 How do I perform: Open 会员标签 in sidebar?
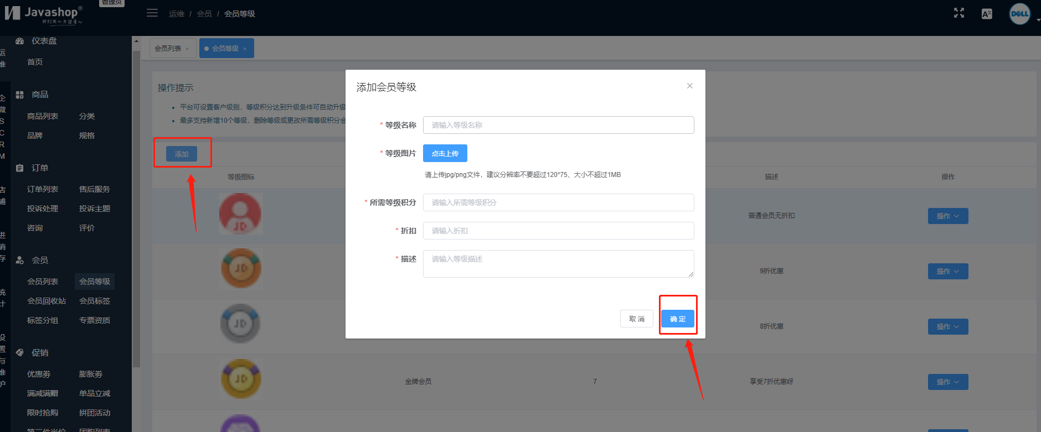click(x=95, y=301)
